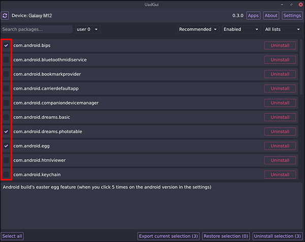
Task: Select the com.android.bips package name
Action: coord(32,45)
